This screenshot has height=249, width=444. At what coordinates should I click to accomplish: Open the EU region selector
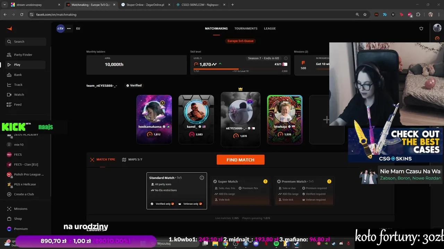[x=78, y=28]
